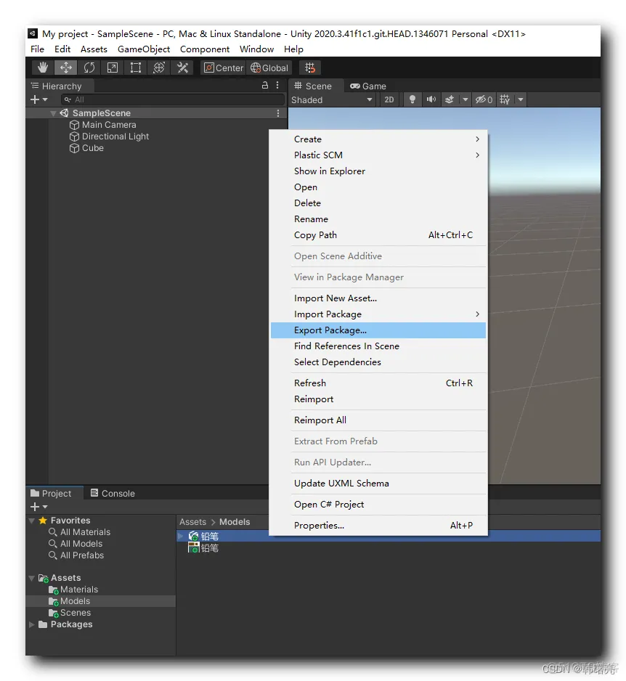Viewport: 626px width, 681px height.
Task: Go to Assets in breadcrumb path
Action: click(193, 521)
